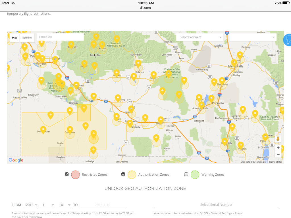Click the Google logo on the map
The image size is (291, 218).
coord(16,160)
